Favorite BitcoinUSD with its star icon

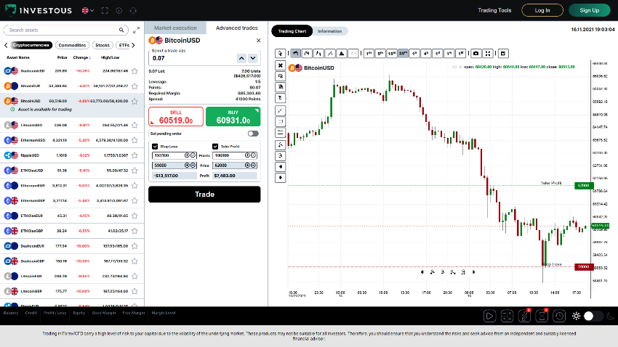click(135, 101)
